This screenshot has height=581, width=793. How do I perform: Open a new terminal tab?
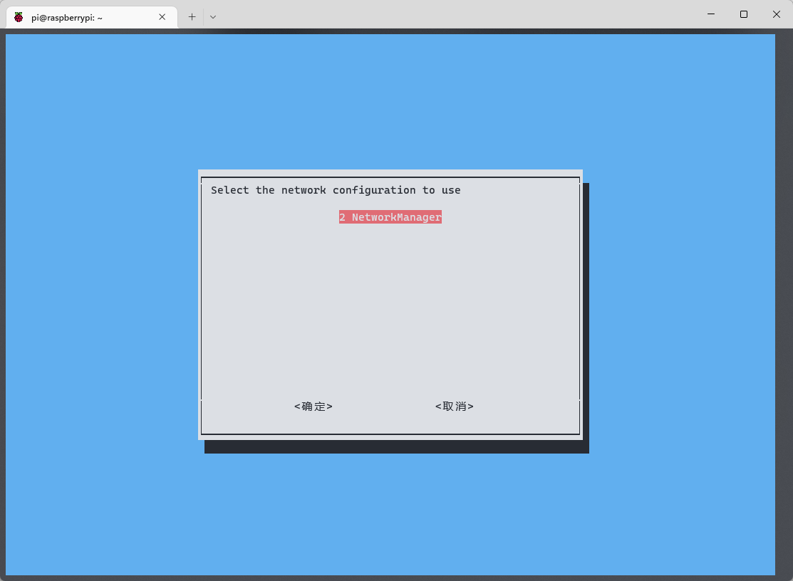192,17
